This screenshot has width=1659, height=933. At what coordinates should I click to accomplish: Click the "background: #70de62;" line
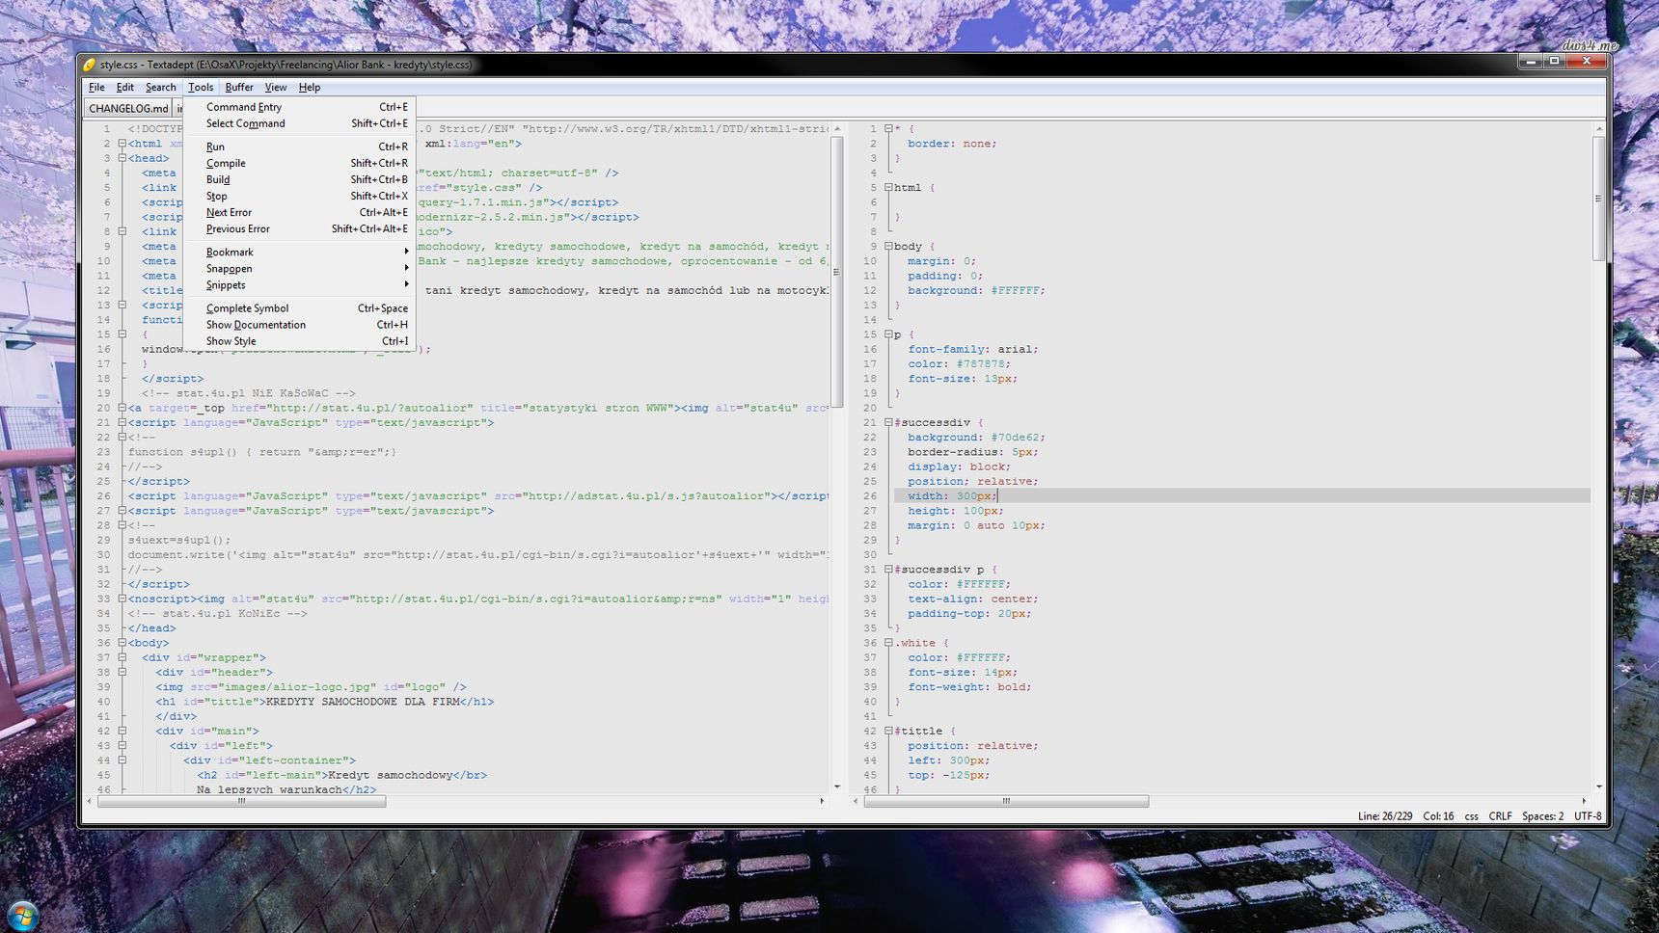click(x=976, y=438)
